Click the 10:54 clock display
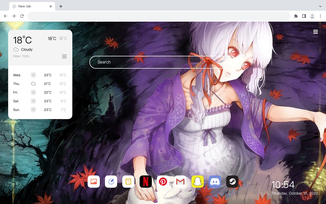 click(x=283, y=185)
